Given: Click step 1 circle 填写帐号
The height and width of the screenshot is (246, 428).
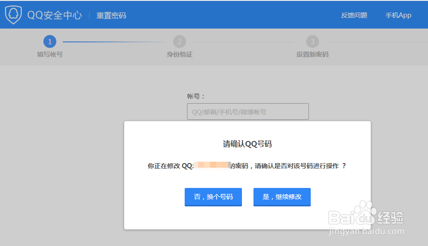Looking at the screenshot, I should tap(50, 41).
